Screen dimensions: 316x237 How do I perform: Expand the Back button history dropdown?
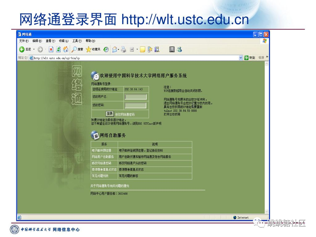34,49
